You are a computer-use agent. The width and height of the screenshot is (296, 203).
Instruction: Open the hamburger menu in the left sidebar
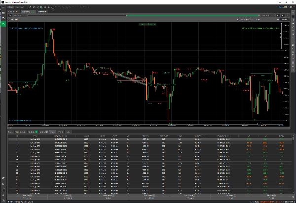coord(3,7)
